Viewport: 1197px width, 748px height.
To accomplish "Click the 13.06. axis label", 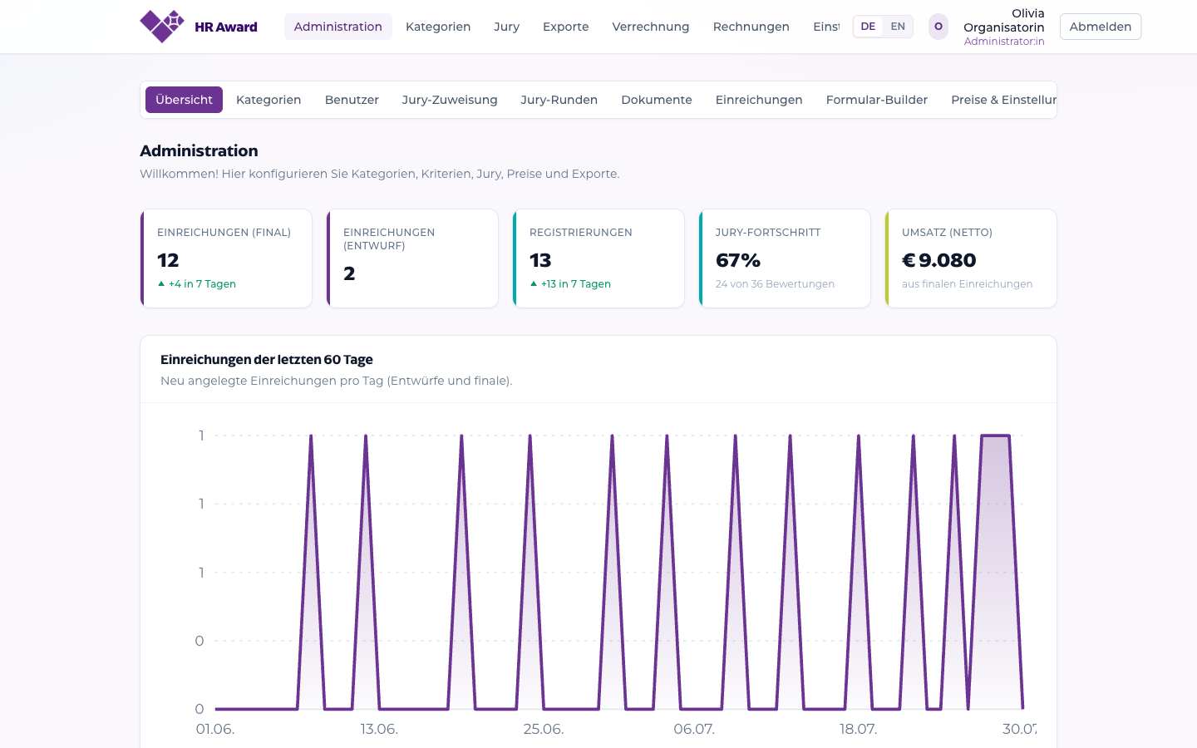I will (x=379, y=729).
